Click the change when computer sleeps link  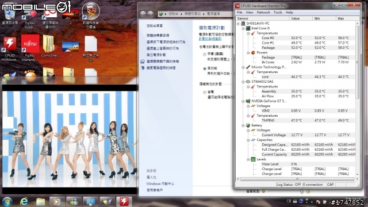pos(161,68)
